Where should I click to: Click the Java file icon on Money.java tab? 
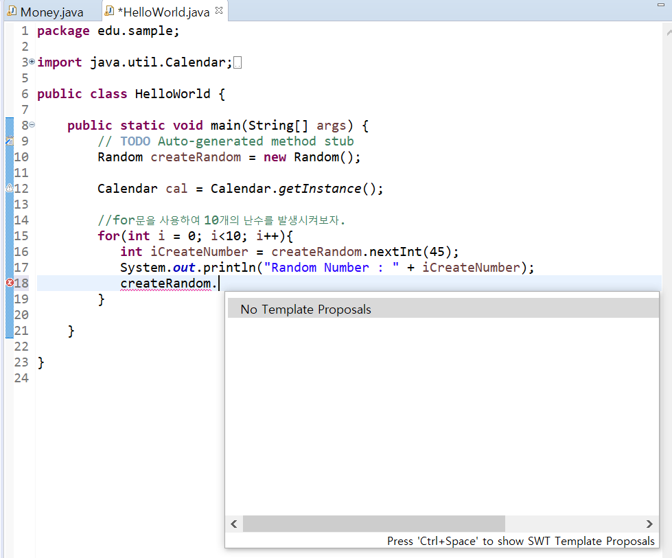pyautogui.click(x=12, y=12)
